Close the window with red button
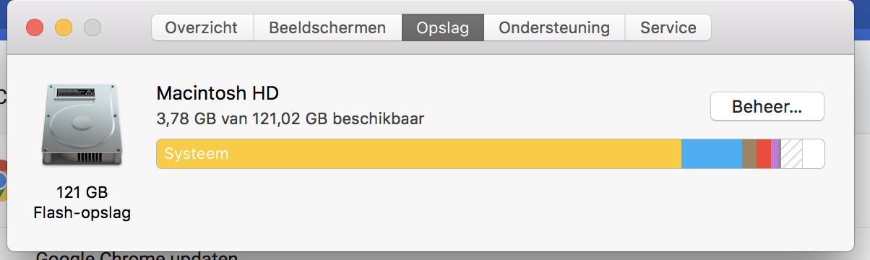The width and height of the screenshot is (870, 260). [x=35, y=28]
